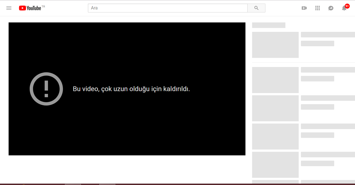Open the create video camera icon
The height and width of the screenshot is (185, 355).
pos(304,8)
